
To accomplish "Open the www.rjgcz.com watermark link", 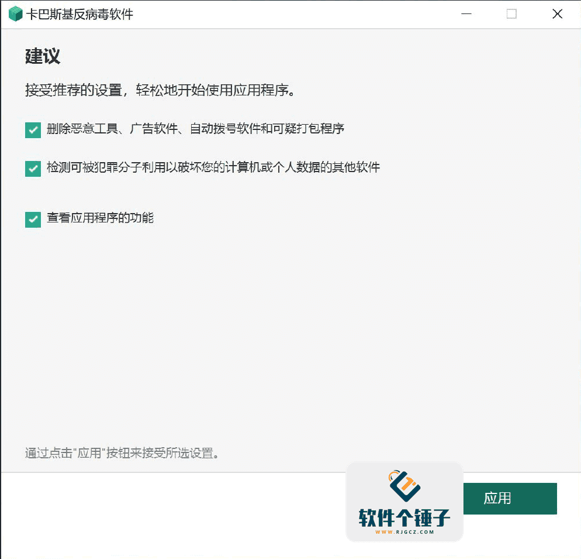I will tap(404, 532).
